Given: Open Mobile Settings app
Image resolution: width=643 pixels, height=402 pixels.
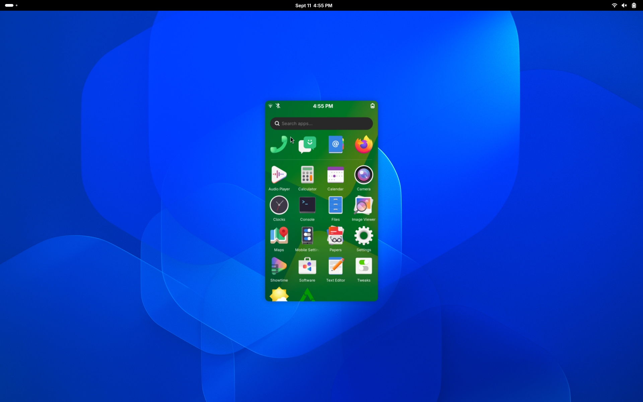Looking at the screenshot, I should point(307,236).
